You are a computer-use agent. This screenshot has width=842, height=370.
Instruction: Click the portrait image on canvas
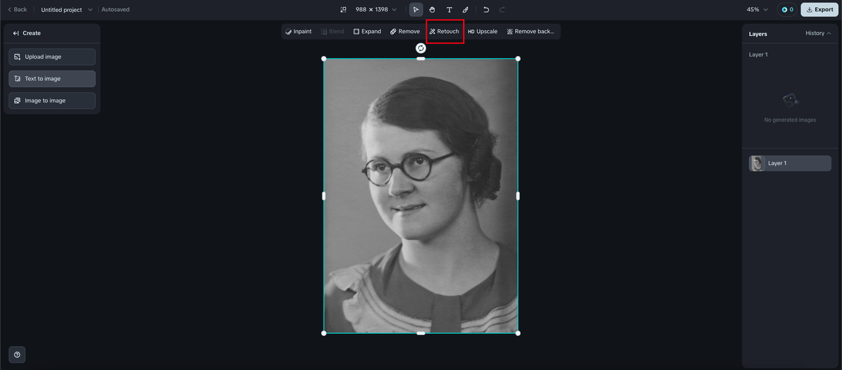click(x=421, y=196)
